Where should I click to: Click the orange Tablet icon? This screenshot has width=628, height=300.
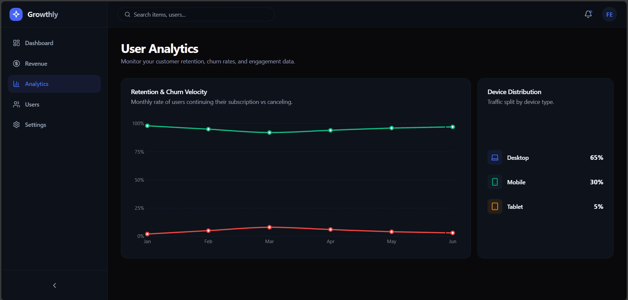coord(495,207)
